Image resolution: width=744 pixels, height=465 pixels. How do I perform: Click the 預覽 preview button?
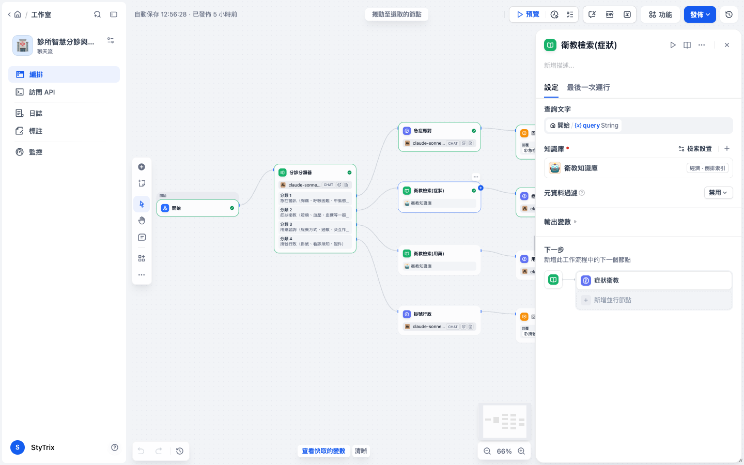coord(528,14)
